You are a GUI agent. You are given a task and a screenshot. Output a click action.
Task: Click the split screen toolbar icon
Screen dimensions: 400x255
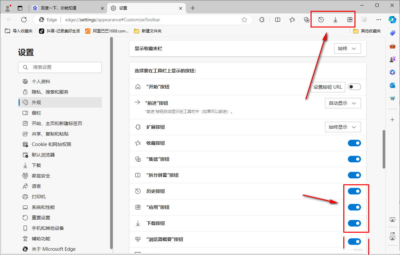click(x=278, y=20)
